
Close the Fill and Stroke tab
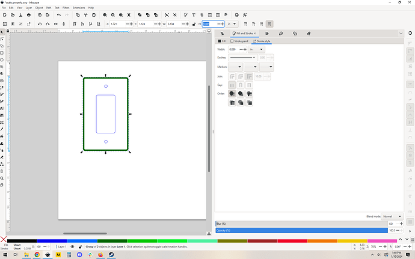(255, 33)
